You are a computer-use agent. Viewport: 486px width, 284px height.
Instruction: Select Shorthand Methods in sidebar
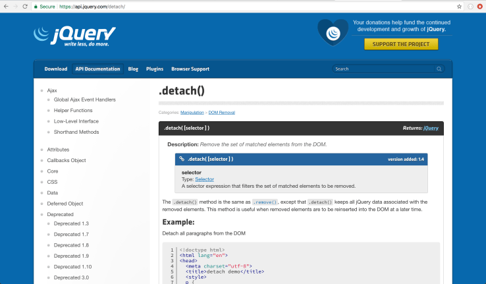[76, 132]
